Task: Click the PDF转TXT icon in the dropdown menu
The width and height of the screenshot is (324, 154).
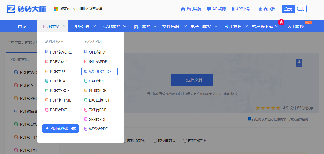Action: (47, 110)
